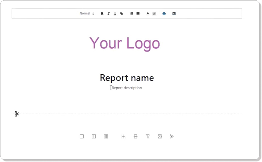Click the Report description text
This screenshot has width=262, height=162.
pos(127,88)
